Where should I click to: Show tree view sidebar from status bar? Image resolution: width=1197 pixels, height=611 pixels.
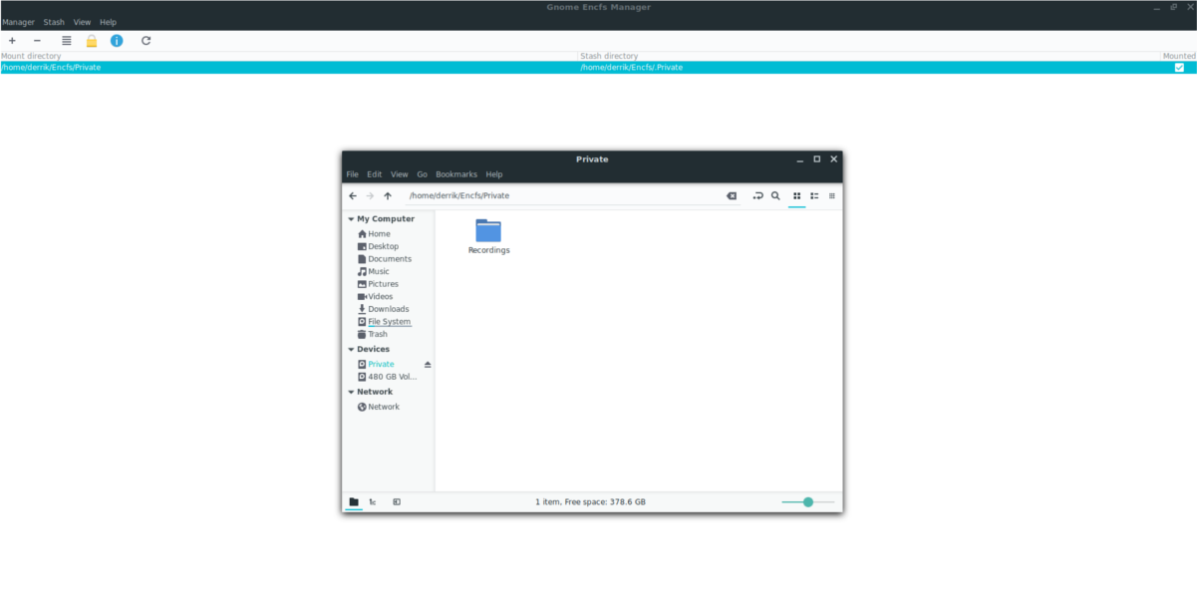[x=373, y=502]
